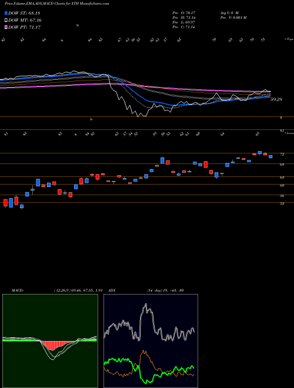Click the orange -DI line peak in ADX panel

tap(143, 352)
